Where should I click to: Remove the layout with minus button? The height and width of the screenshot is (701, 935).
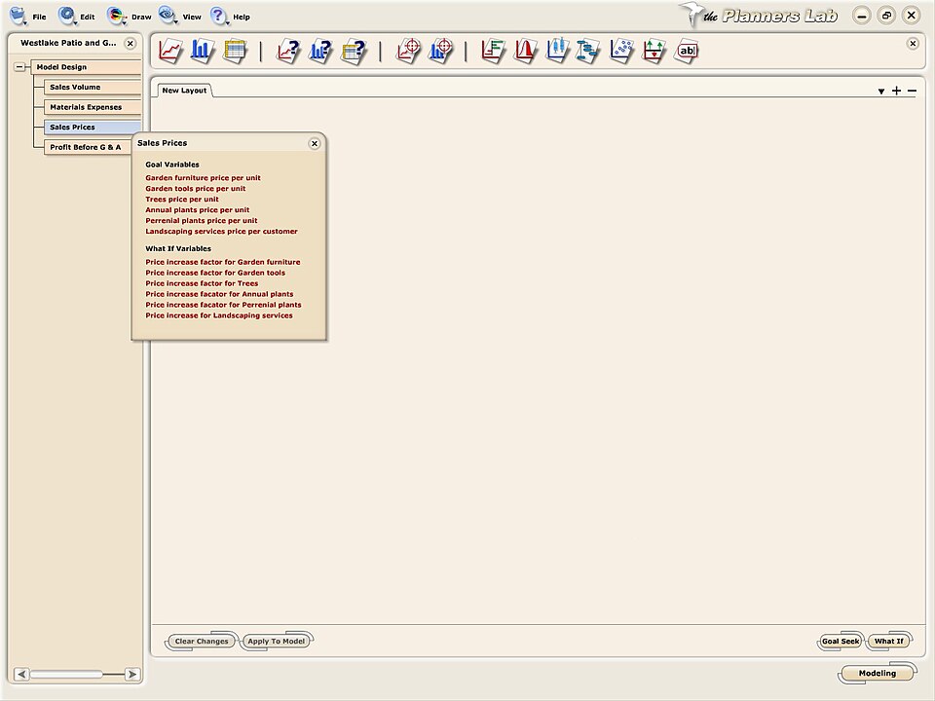912,91
